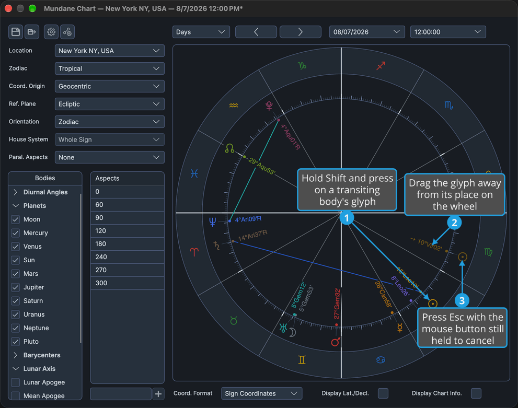Step back one period with left arrow
This screenshot has height=408, width=518.
(256, 32)
